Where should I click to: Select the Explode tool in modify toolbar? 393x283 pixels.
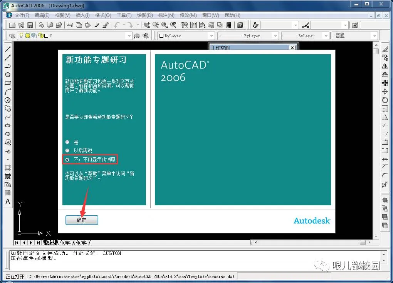point(385,185)
